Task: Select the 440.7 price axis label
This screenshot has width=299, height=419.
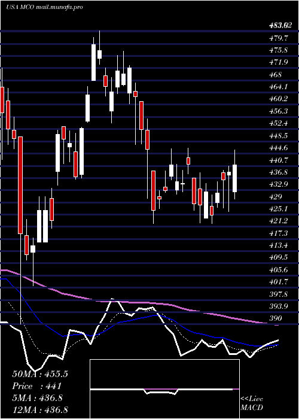Action: (x=278, y=160)
